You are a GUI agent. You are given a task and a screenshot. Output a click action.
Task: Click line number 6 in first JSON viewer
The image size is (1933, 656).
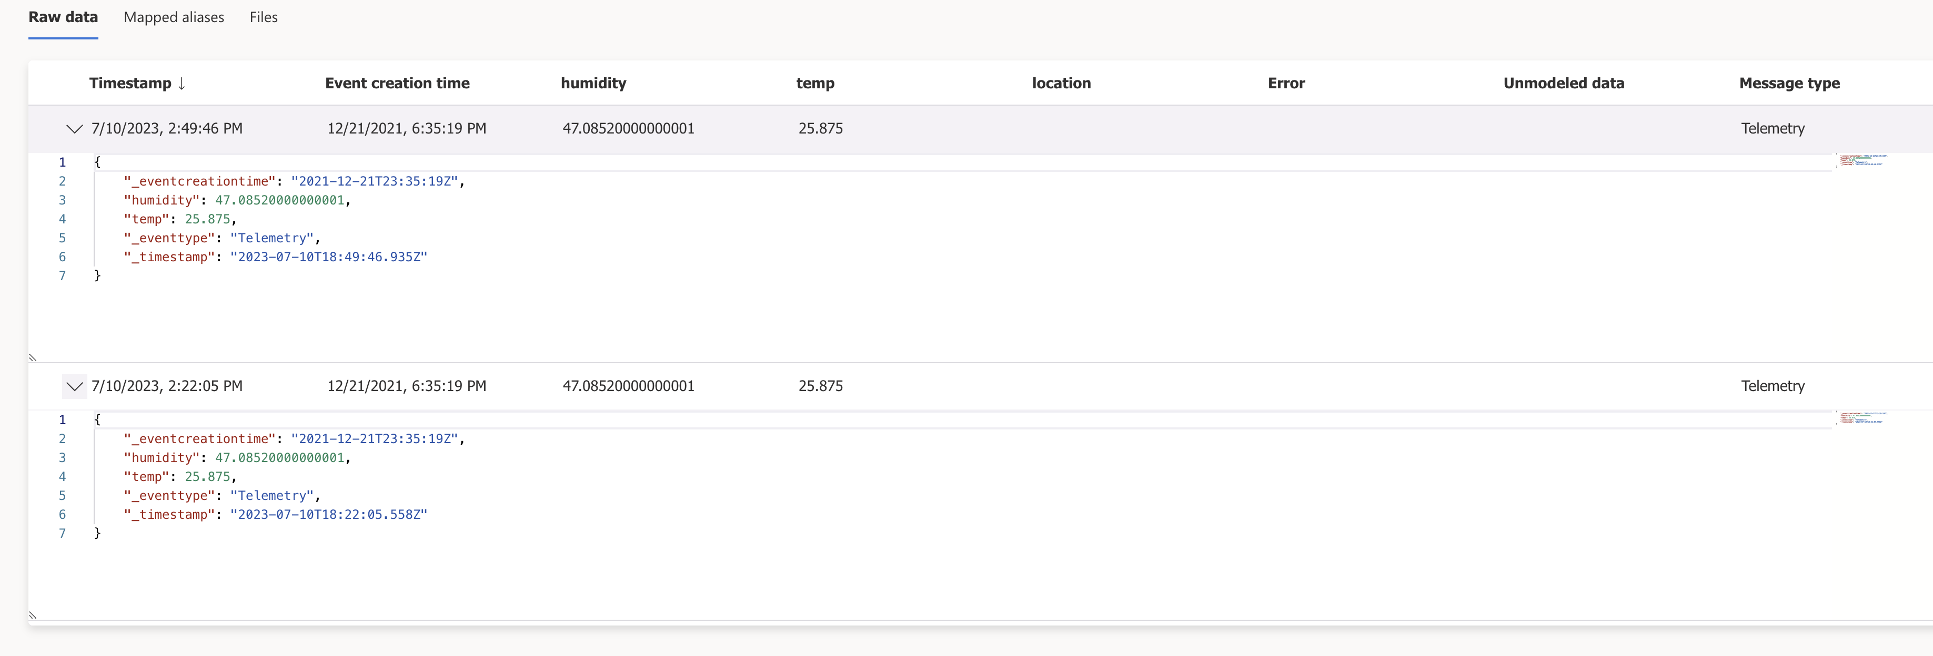62,257
